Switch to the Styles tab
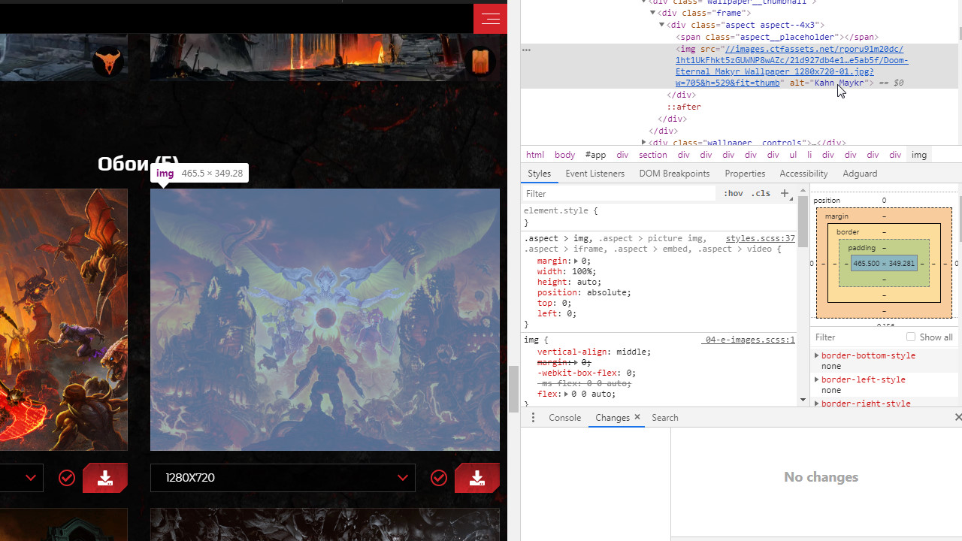 539,174
